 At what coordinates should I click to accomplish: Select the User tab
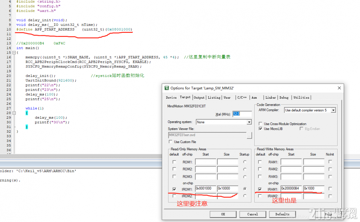pyautogui.click(x=227, y=97)
